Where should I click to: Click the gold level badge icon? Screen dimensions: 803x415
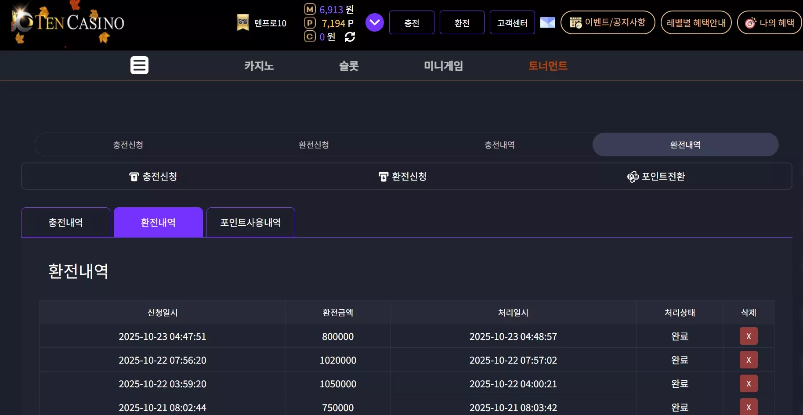tap(243, 22)
